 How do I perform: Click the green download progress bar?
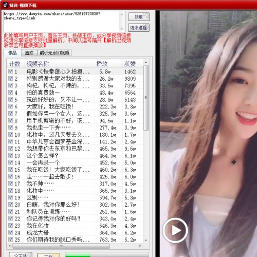pos(107,254)
